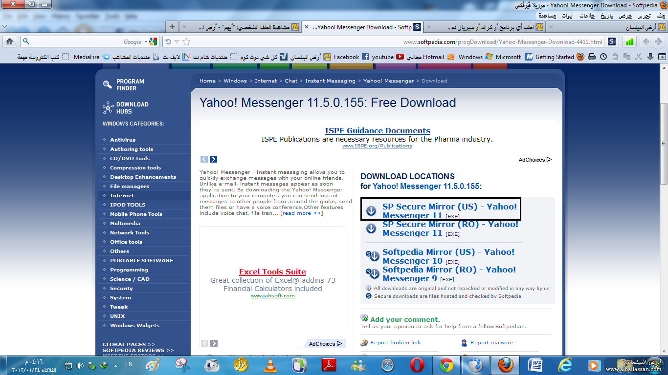Open Internet Explorer from the taskbar
This screenshot has width=668, height=375.
click(565, 365)
